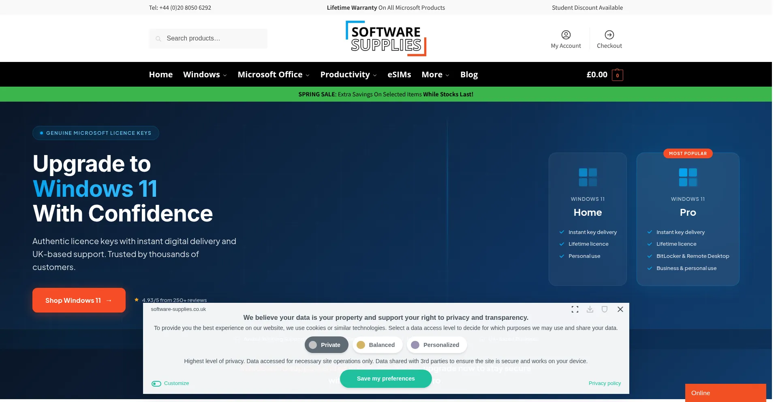Click the Lifetime Warranty notice text
The height and width of the screenshot is (402, 778).
point(386,8)
